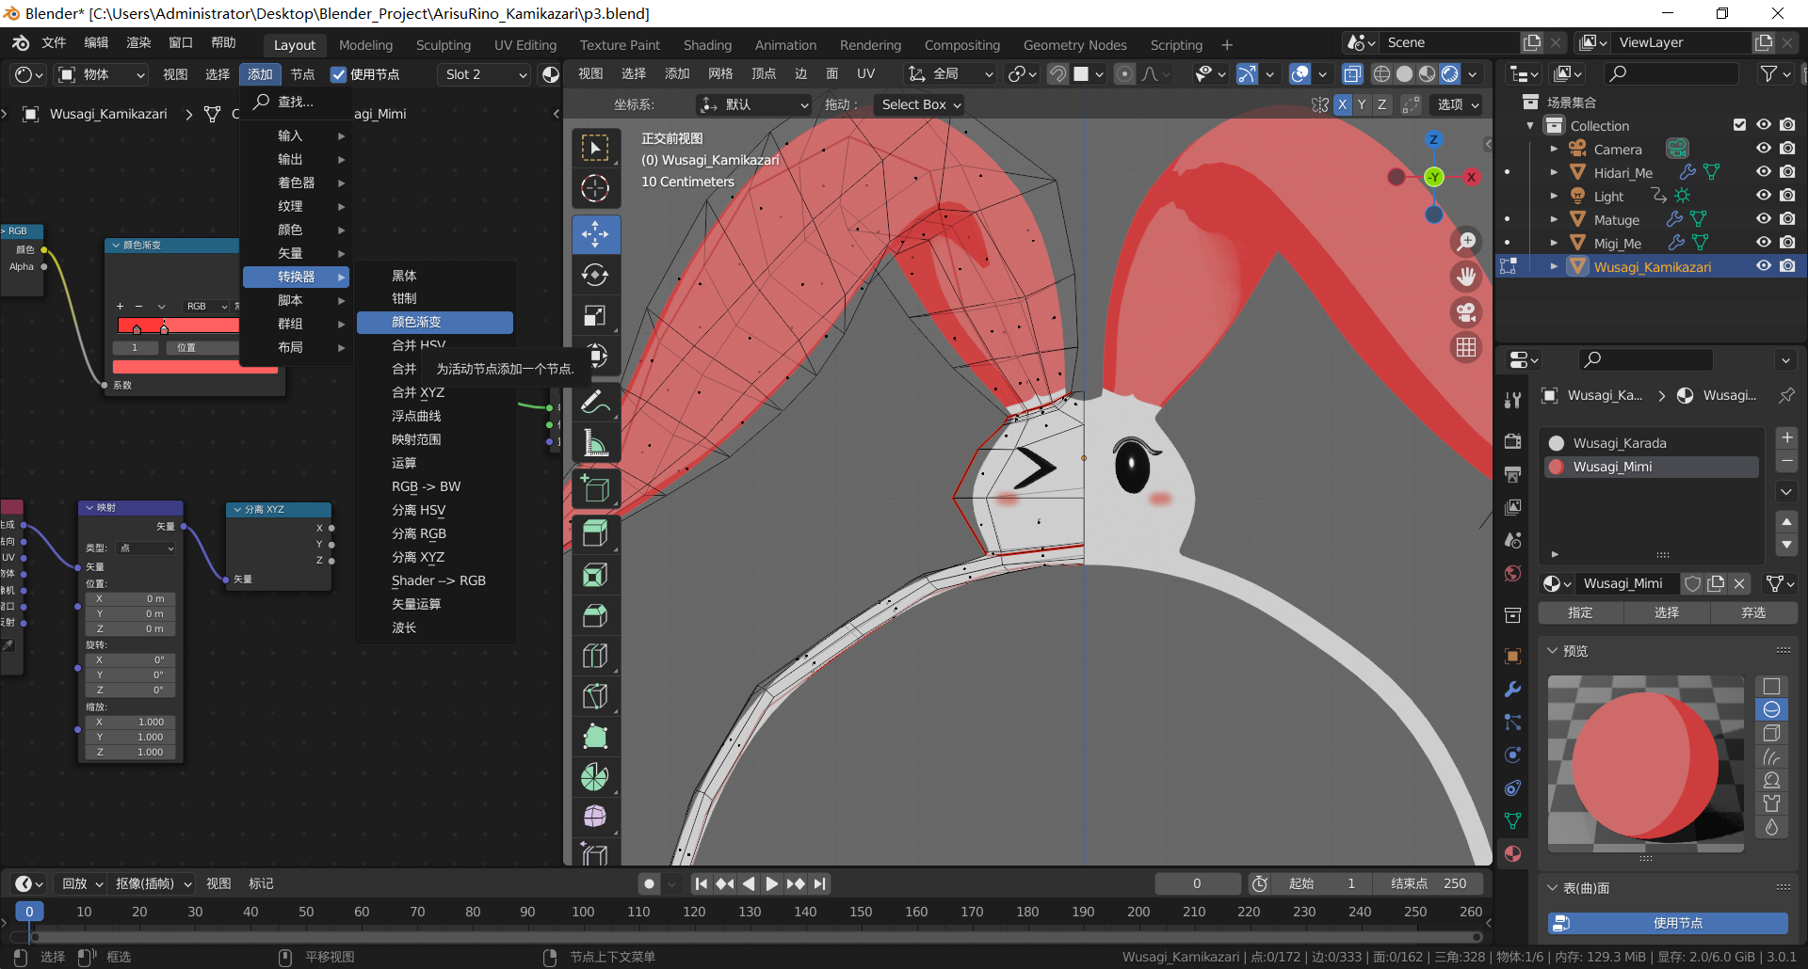The image size is (1808, 969).
Task: Open the 文件 file menu
Action: pyautogui.click(x=54, y=43)
